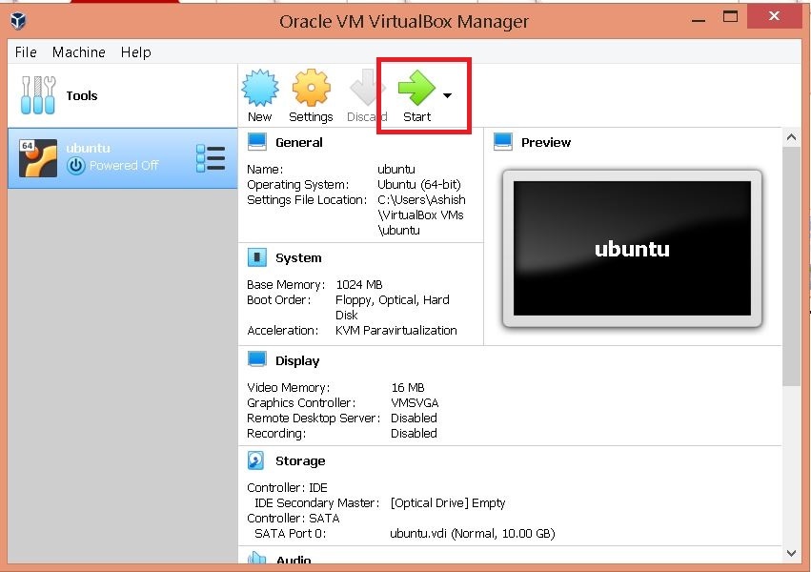
Task: Click the System section header
Action: pyautogui.click(x=298, y=257)
